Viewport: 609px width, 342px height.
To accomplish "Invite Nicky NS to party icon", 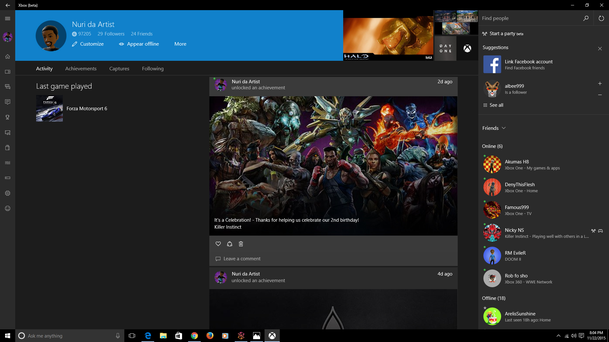I will (593, 231).
